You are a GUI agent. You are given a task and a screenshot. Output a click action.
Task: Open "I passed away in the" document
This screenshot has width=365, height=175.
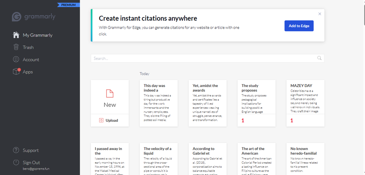click(110, 159)
